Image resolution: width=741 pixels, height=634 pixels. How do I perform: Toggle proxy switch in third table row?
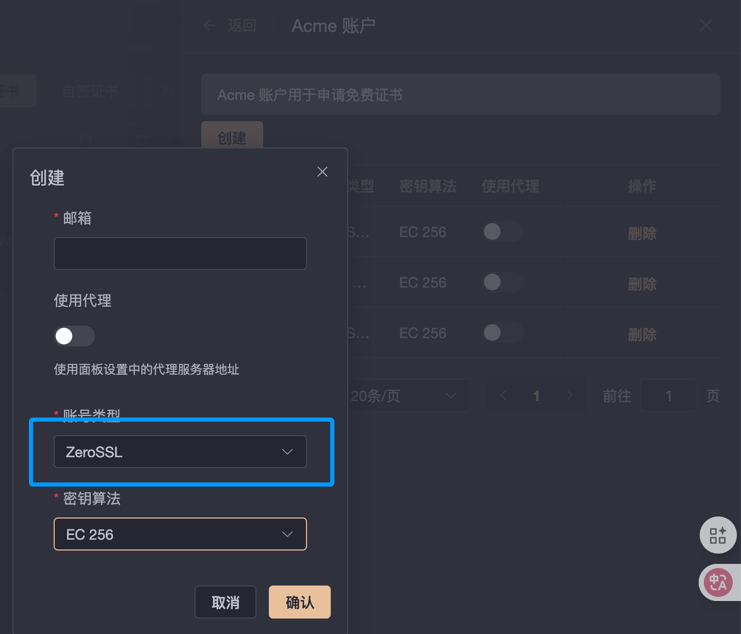(503, 332)
